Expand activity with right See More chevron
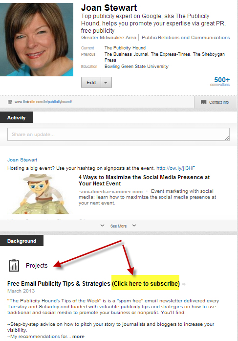Viewport: 238px width, 341px height. pos(134,226)
